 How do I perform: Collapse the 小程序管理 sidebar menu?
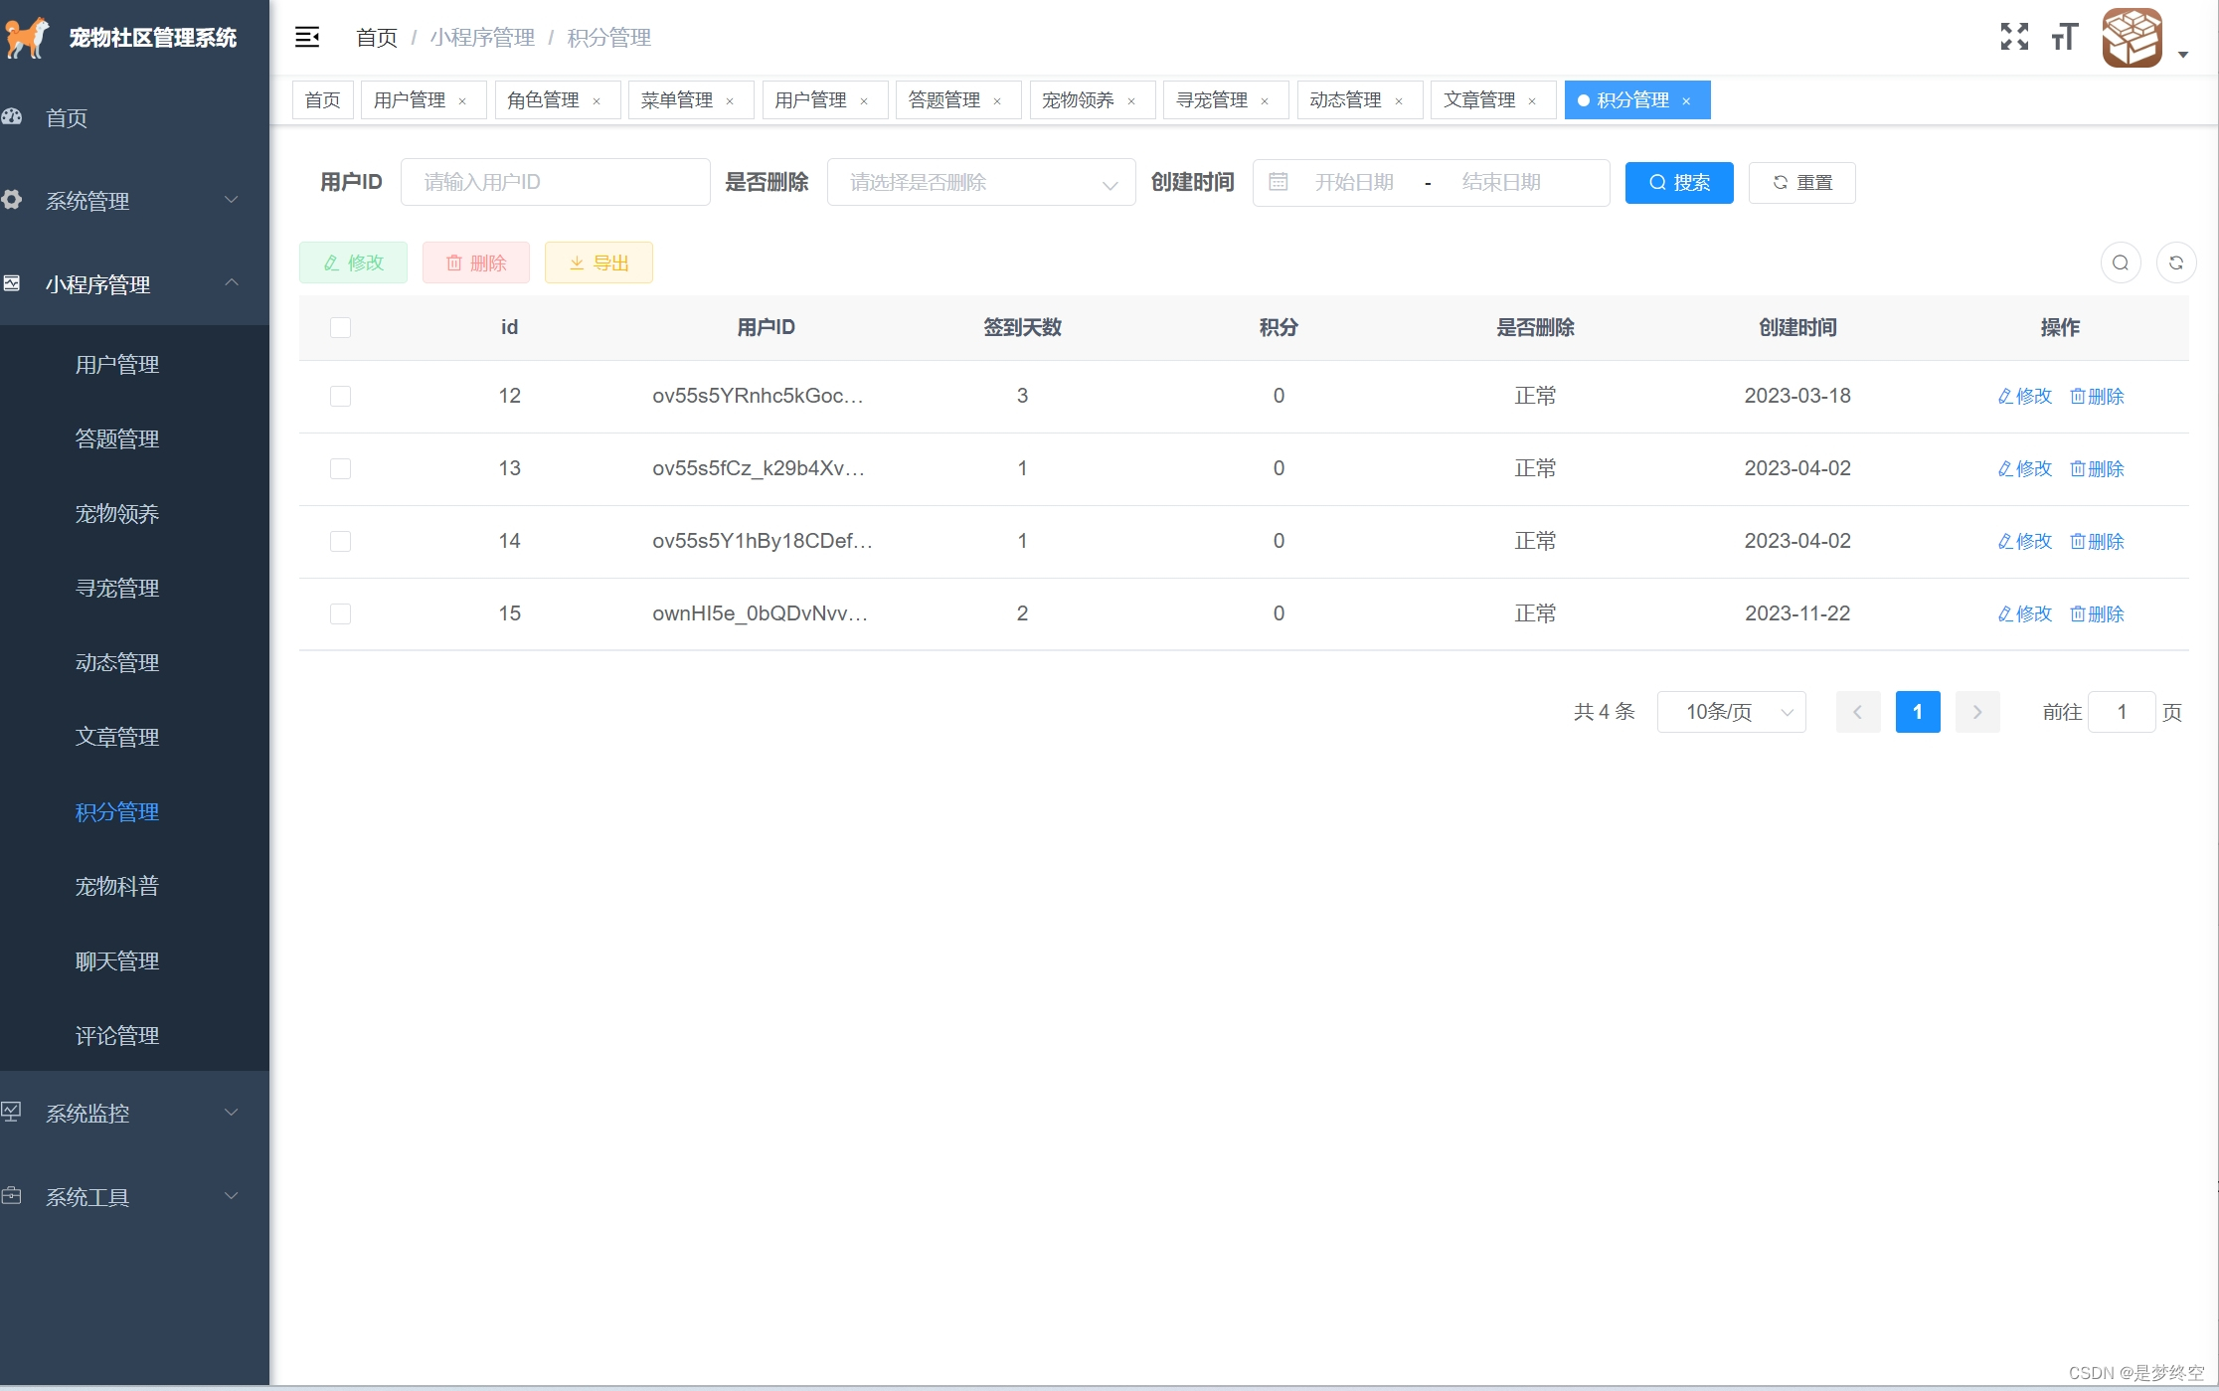pos(134,283)
